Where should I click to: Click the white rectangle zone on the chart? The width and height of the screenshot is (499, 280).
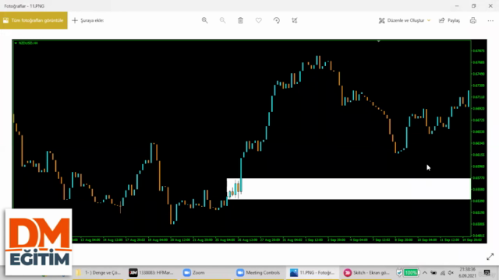pos(349,189)
